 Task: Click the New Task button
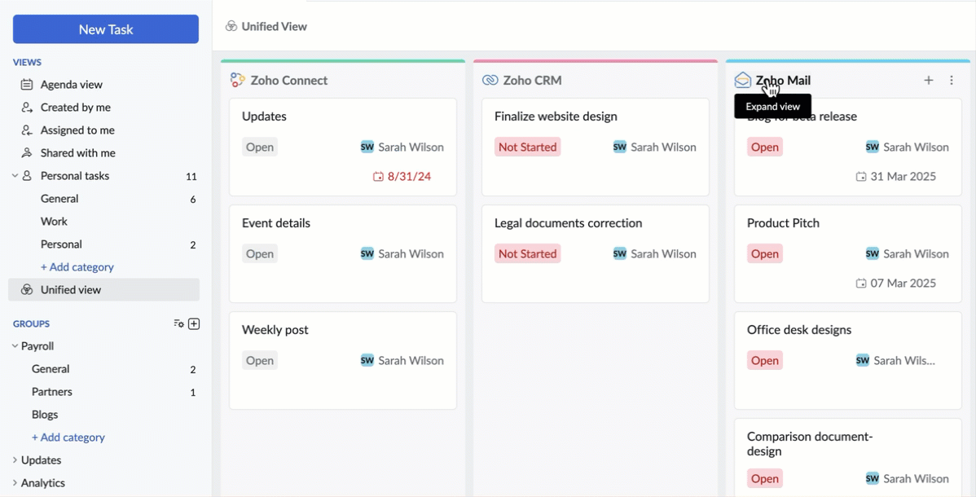click(x=106, y=29)
